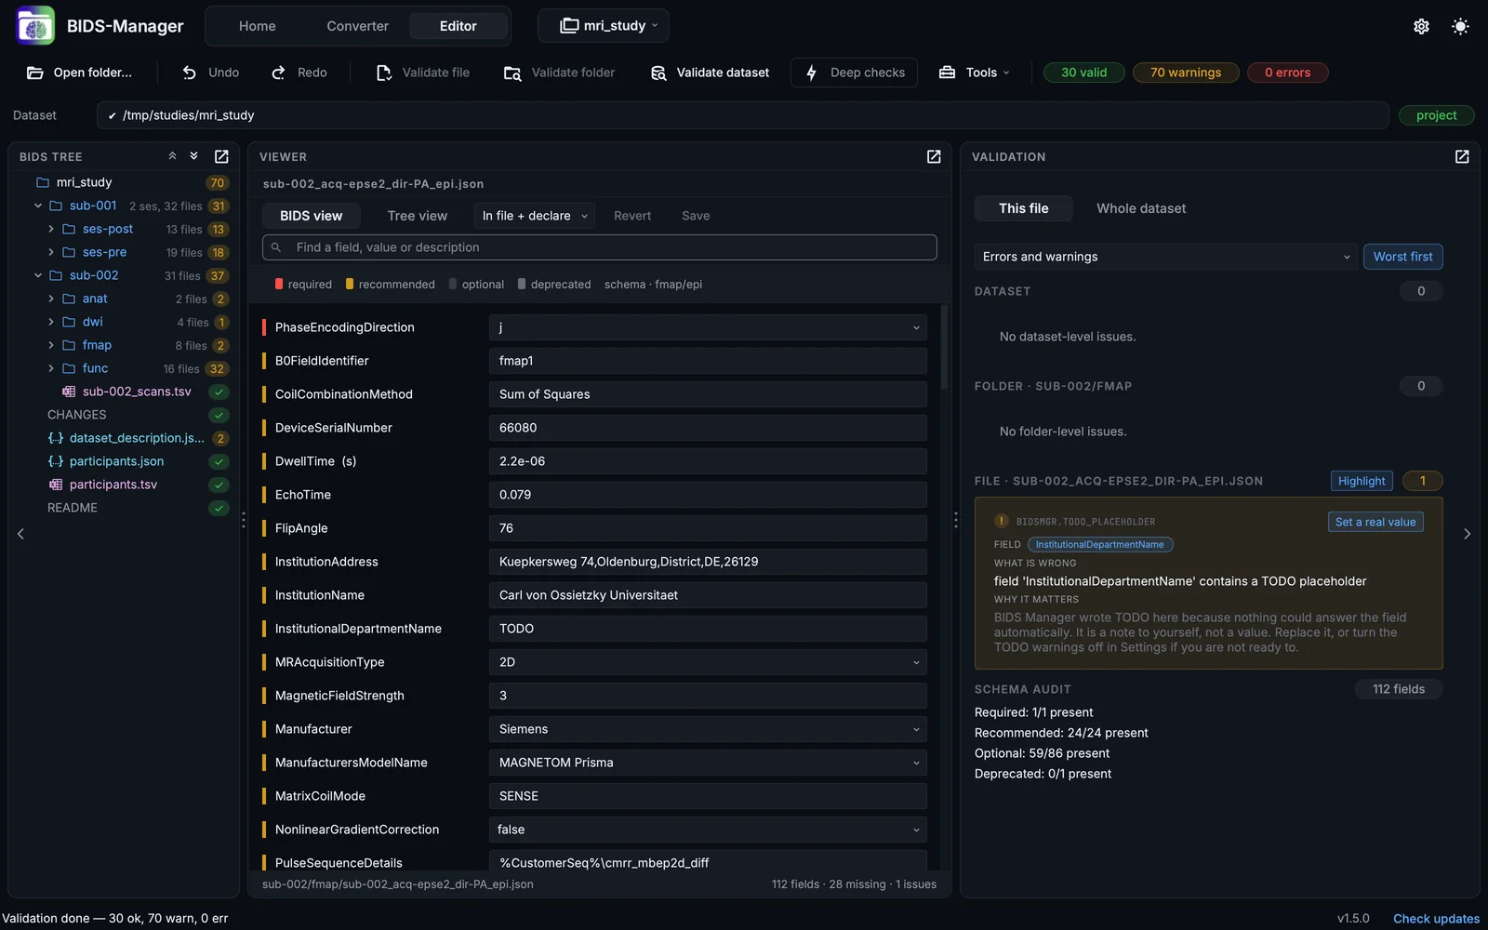Viewport: 1488px width, 930px height.
Task: Open settings via the gear icon
Action: [1421, 26]
